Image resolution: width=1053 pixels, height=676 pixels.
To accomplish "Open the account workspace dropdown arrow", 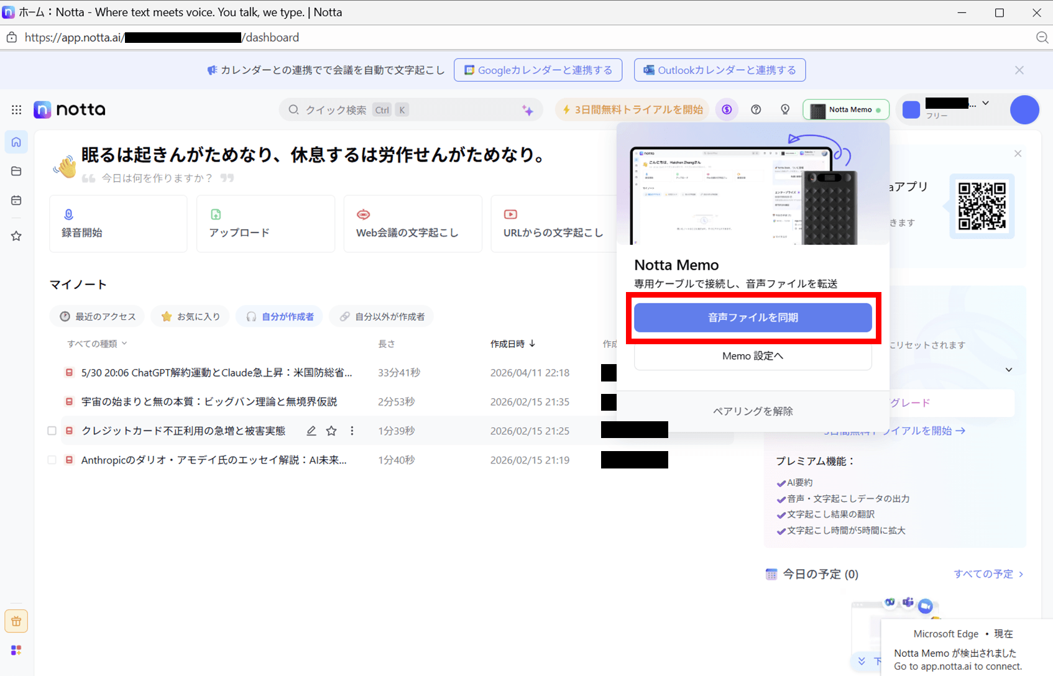I will pyautogui.click(x=986, y=103).
